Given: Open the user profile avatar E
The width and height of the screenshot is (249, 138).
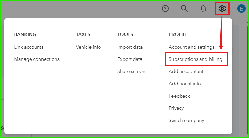Looking at the screenshot, I should coord(242,8).
